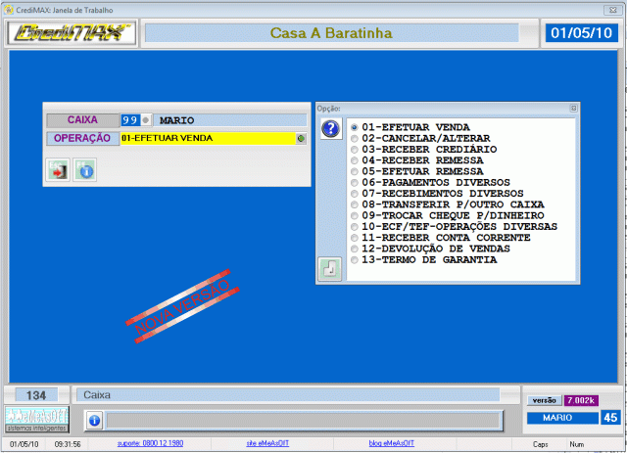Open the site eMeAsOfT link

(x=268, y=443)
